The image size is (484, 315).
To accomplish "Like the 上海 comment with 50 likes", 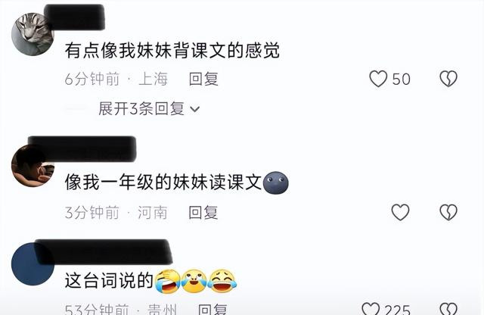I will [378, 79].
